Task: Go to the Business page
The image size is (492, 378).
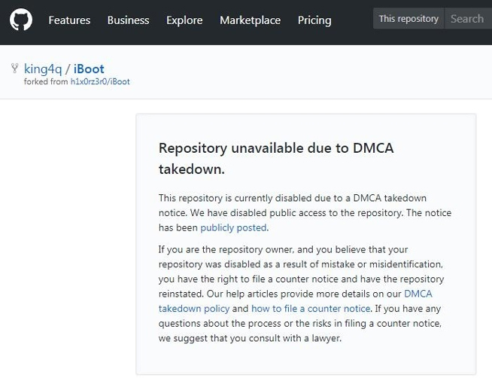Action: (128, 20)
